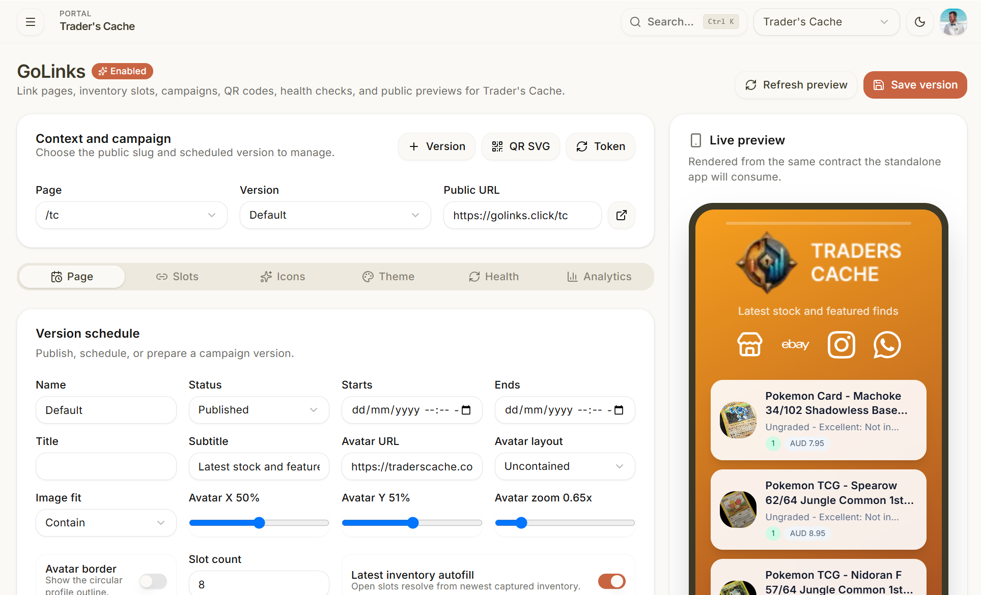Click the Refresh preview button
This screenshot has height=595, width=981.
tap(796, 85)
